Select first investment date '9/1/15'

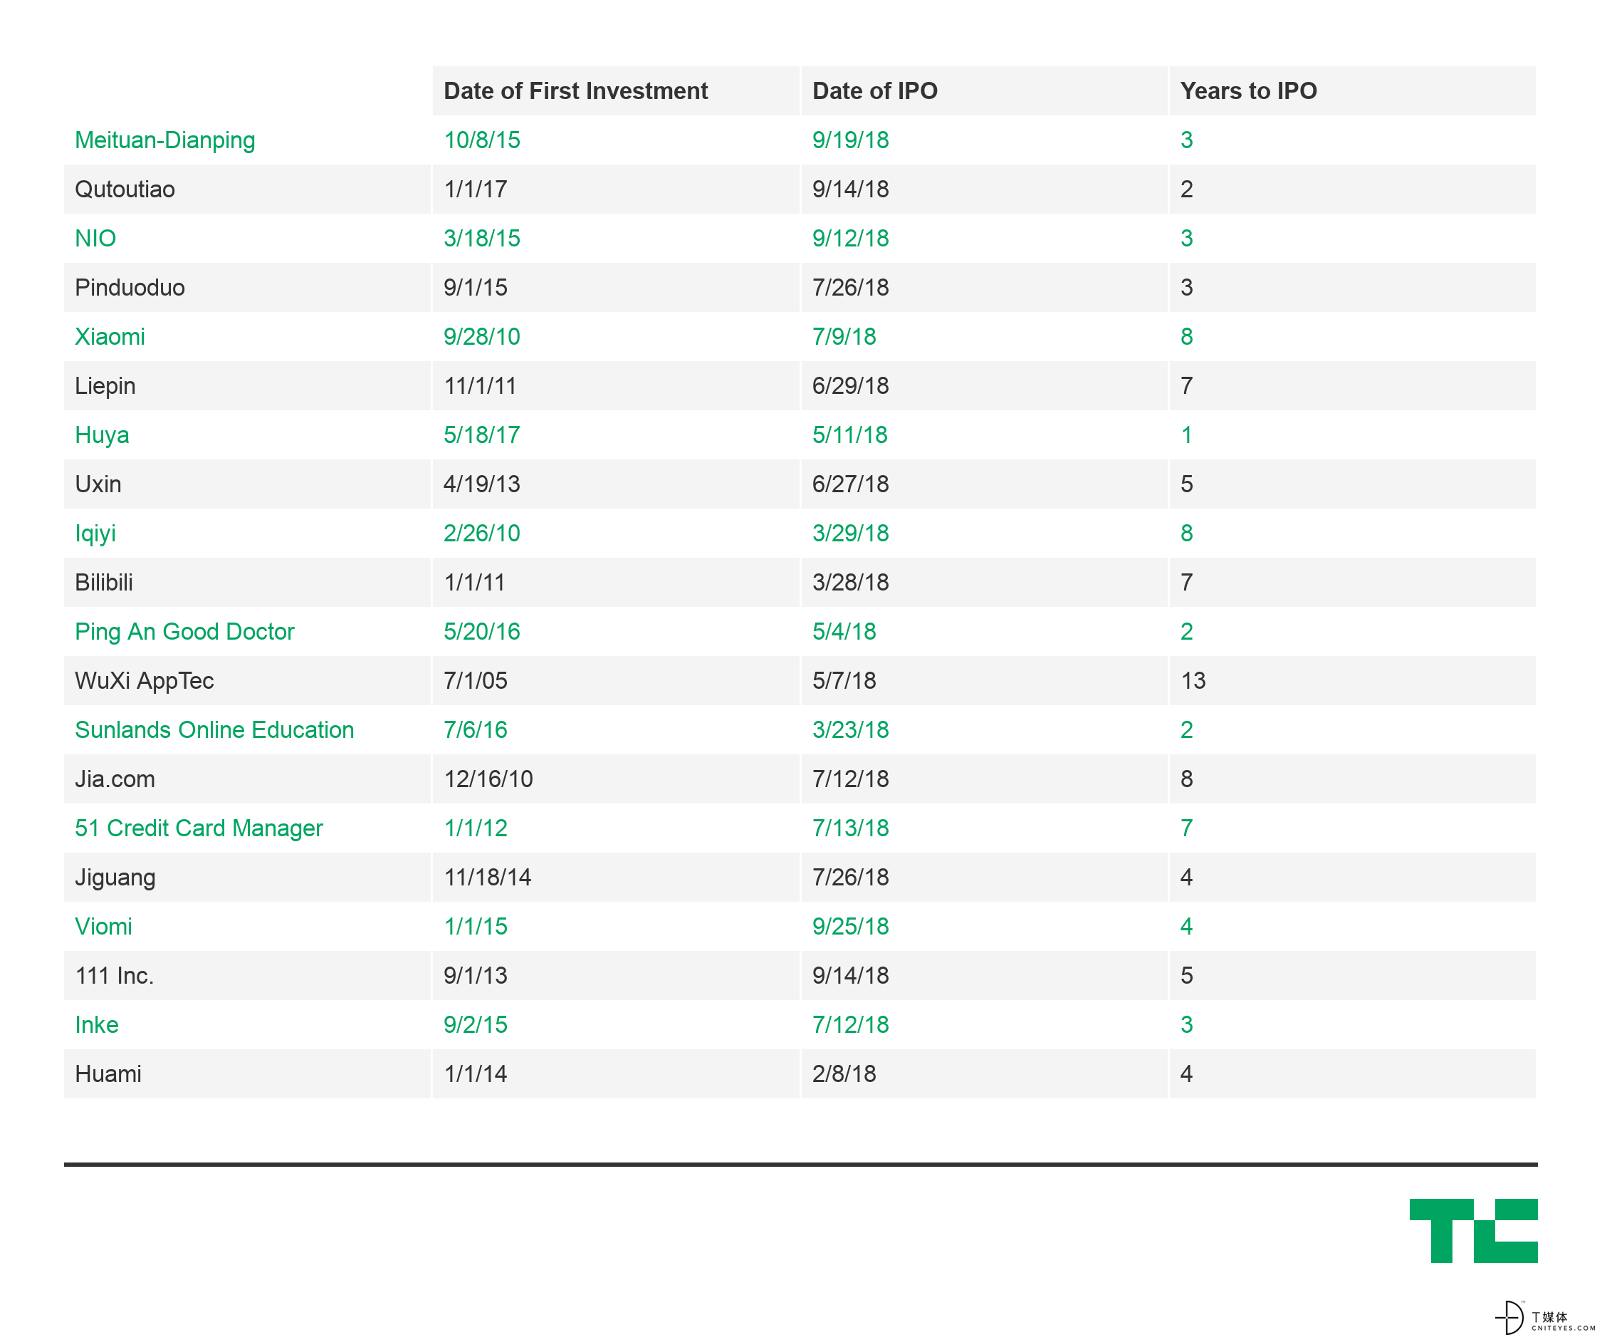(x=476, y=287)
